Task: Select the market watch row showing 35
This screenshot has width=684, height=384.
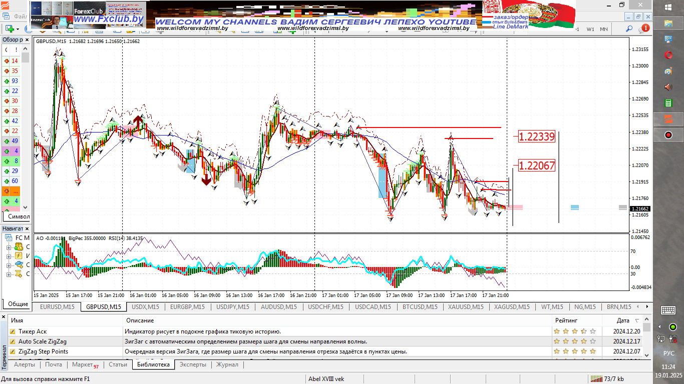Action: (x=12, y=71)
